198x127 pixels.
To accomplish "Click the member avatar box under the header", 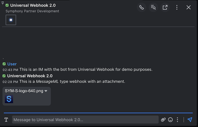I will point(11,20).
